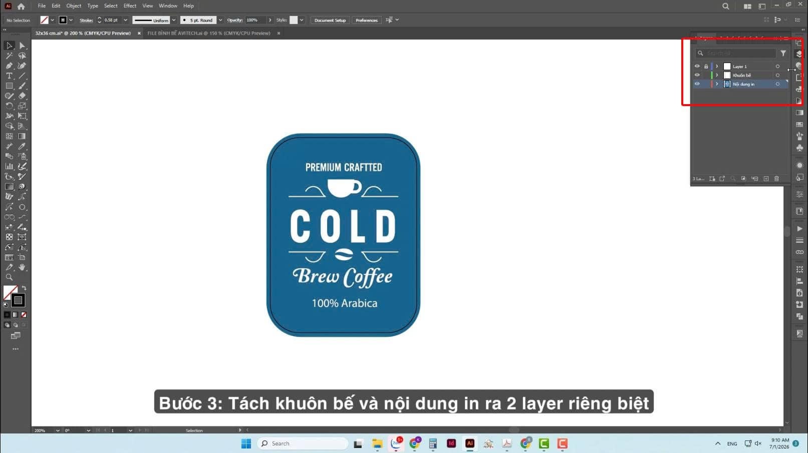Toggle visibility of Nội dung in layer
This screenshot has width=808, height=453.
[697, 84]
